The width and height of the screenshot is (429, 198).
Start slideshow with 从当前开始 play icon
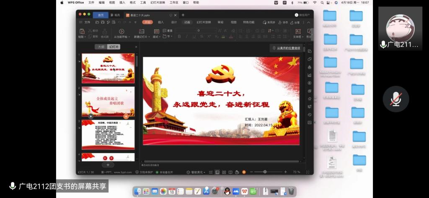coord(121,31)
